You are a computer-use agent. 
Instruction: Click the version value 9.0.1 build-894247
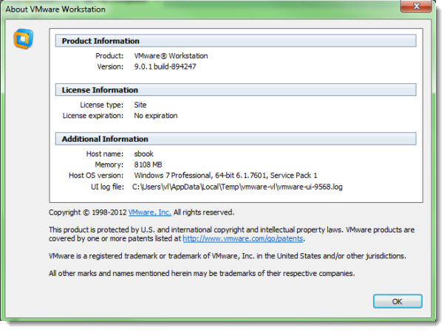[x=165, y=66]
